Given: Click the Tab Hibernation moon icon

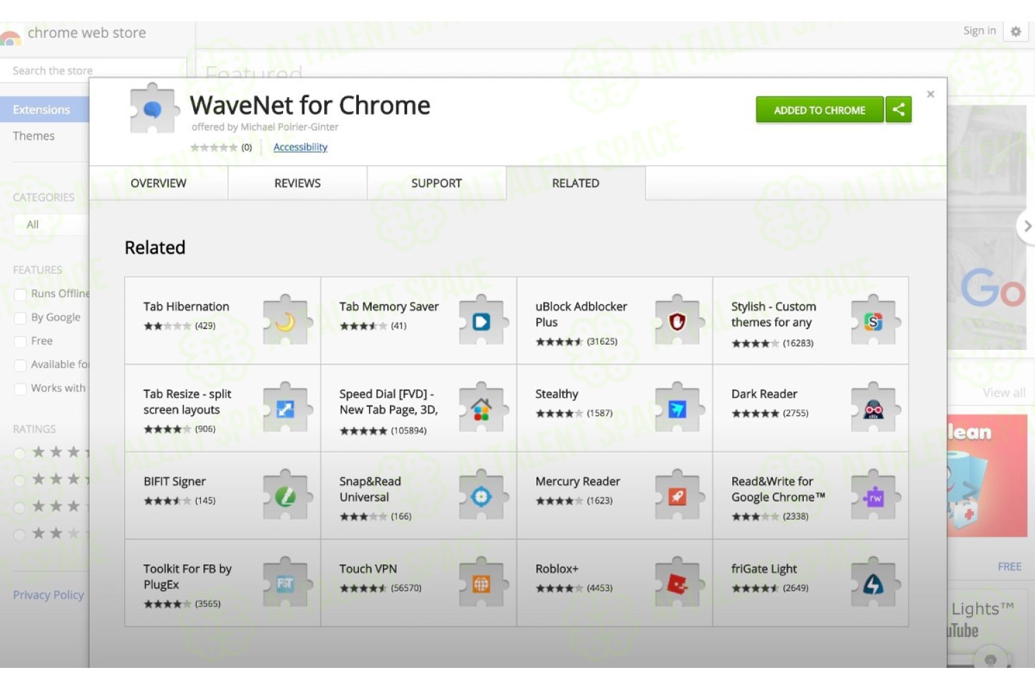Looking at the screenshot, I should click(285, 322).
